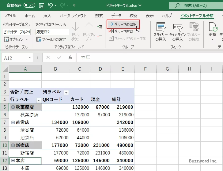Collapse the 新宿店 group
Image resolution: width=223 pixels, height=171 pixels.
coord(13,145)
